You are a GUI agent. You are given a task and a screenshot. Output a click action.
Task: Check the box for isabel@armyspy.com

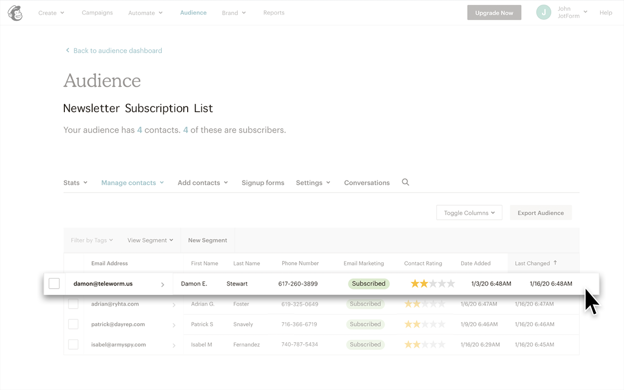(x=73, y=345)
